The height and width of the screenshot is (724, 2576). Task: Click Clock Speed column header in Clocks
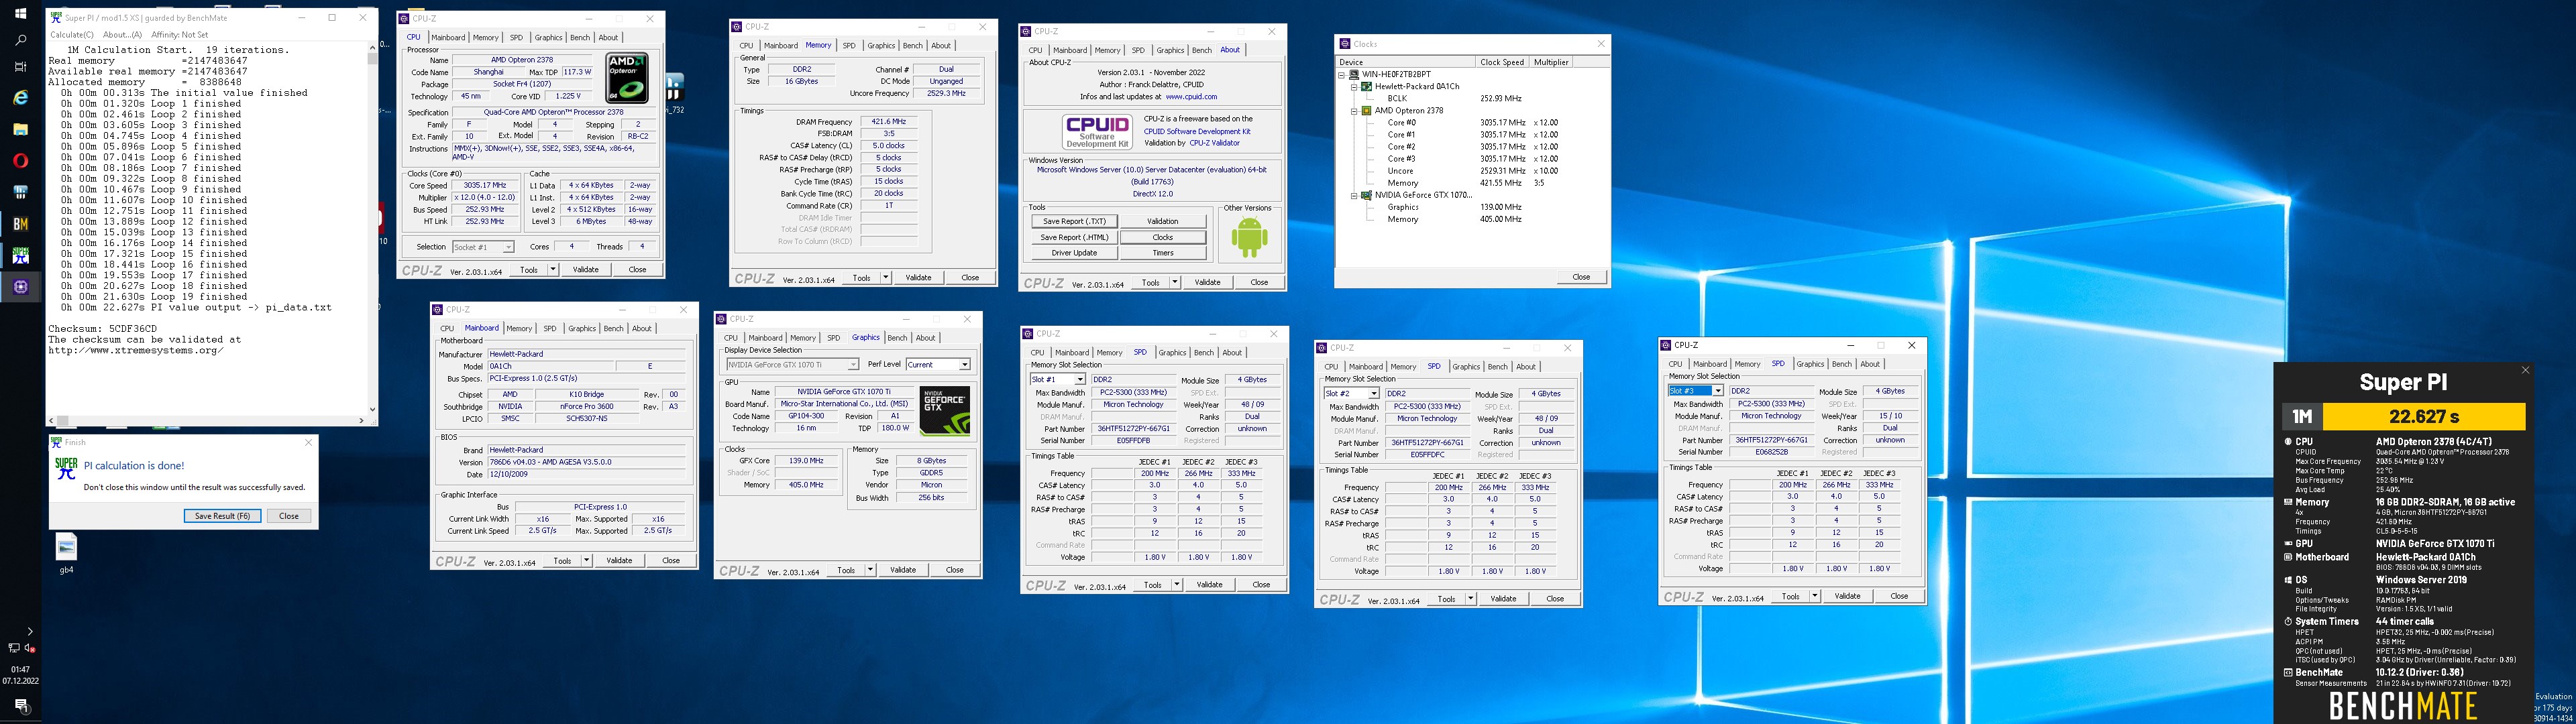tap(1503, 62)
